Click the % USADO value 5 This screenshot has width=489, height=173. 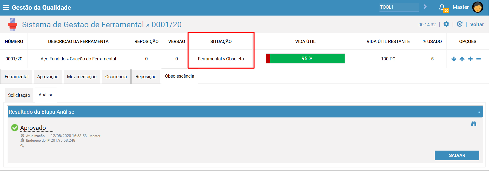click(x=432, y=59)
